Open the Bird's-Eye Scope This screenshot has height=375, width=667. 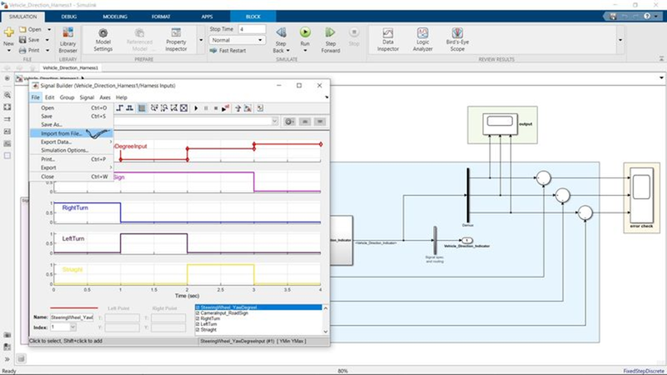(457, 39)
